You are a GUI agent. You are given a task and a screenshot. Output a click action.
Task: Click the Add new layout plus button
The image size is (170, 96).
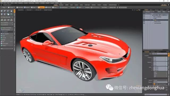(x=119, y=5)
